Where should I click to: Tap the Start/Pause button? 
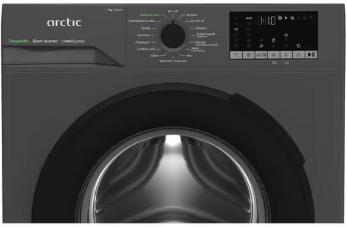(x=311, y=55)
